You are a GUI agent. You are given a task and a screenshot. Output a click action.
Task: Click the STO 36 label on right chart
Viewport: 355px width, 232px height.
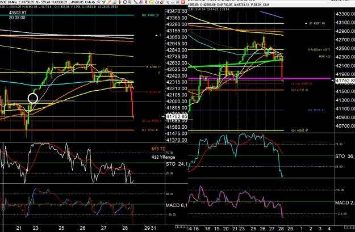pyautogui.click(x=345, y=156)
